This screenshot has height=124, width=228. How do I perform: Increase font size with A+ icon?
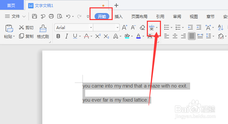[125, 27]
